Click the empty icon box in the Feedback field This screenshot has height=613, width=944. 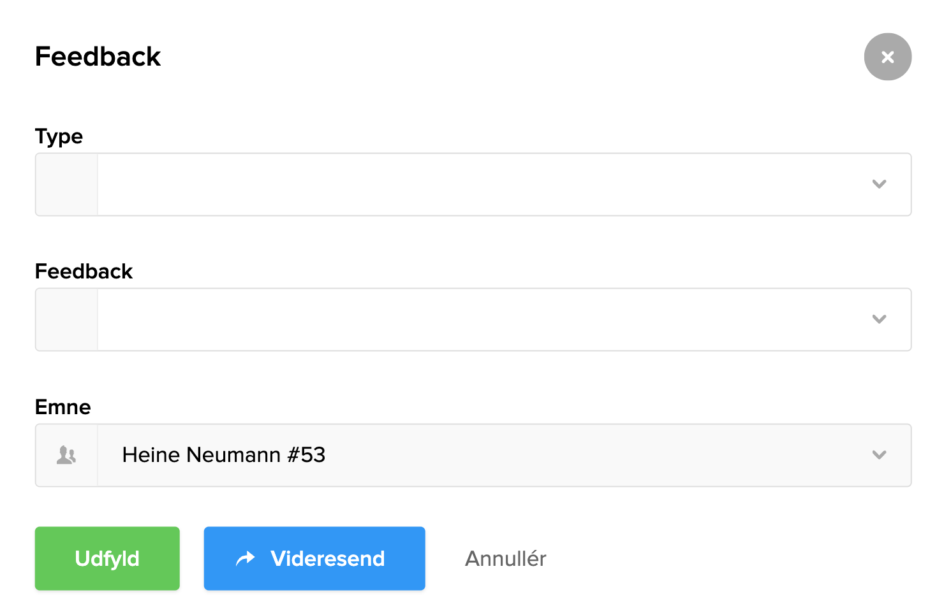[66, 319]
